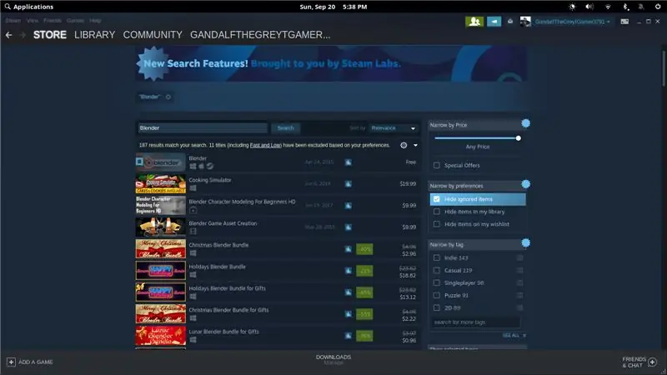Remove the "Blender" search filter tag
The width and height of the screenshot is (667, 375).
tap(168, 97)
